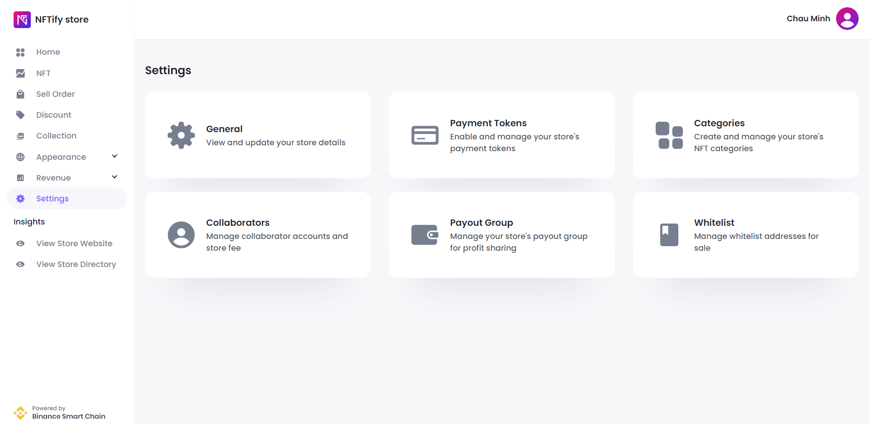
Task: Click the Appearance globe icon
Action: point(20,157)
